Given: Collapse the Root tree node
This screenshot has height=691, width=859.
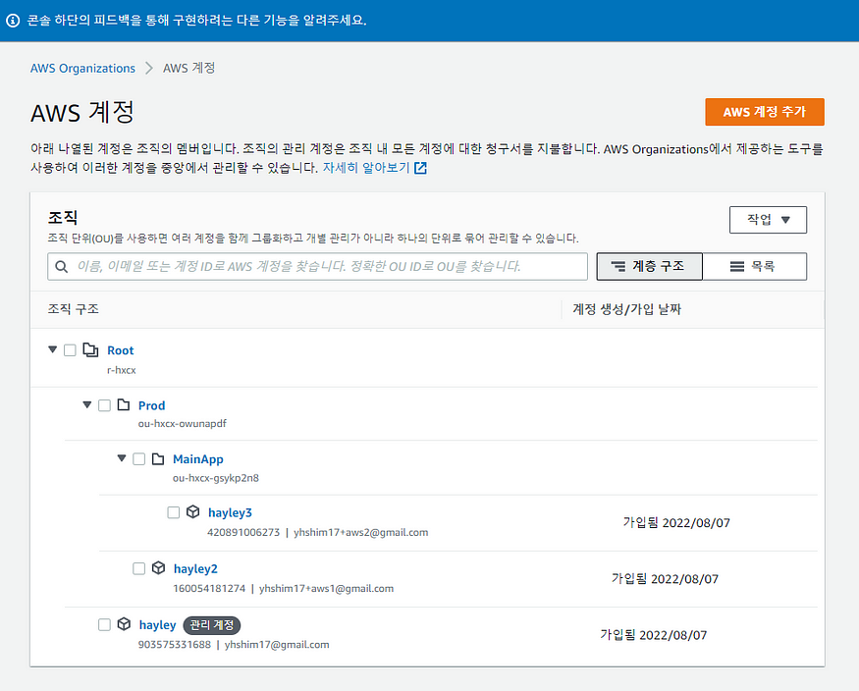Looking at the screenshot, I should click(53, 349).
